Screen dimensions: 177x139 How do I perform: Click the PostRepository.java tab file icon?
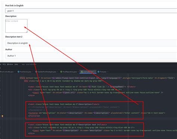[61, 72]
